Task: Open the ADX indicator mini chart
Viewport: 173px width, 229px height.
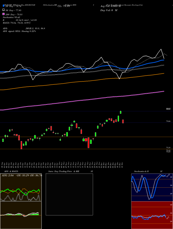Action: 21,187
